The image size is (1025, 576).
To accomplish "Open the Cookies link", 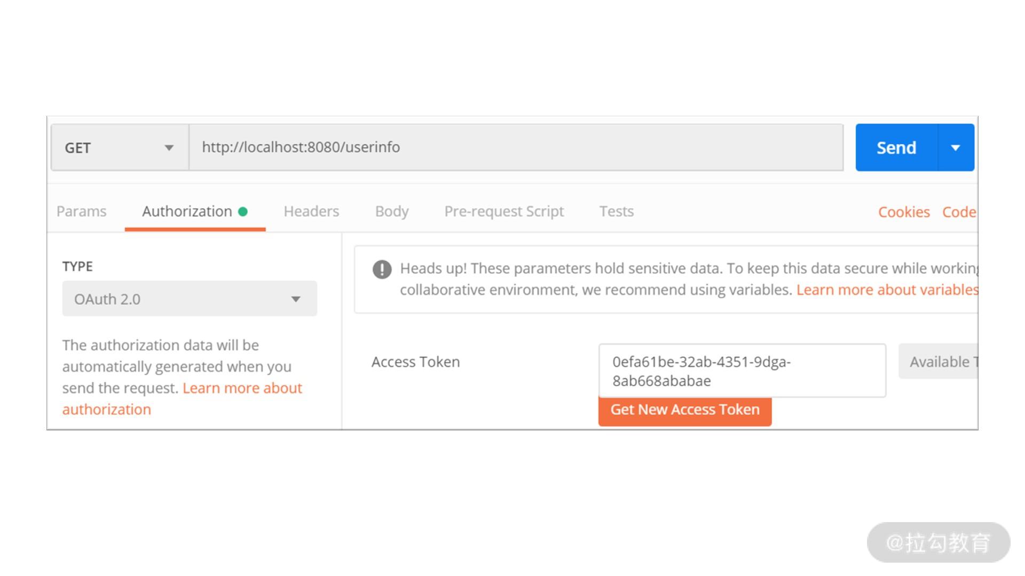I will 904,212.
